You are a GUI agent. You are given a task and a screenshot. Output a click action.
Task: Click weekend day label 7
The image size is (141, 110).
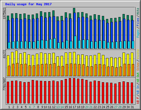click(x=34, y=107)
